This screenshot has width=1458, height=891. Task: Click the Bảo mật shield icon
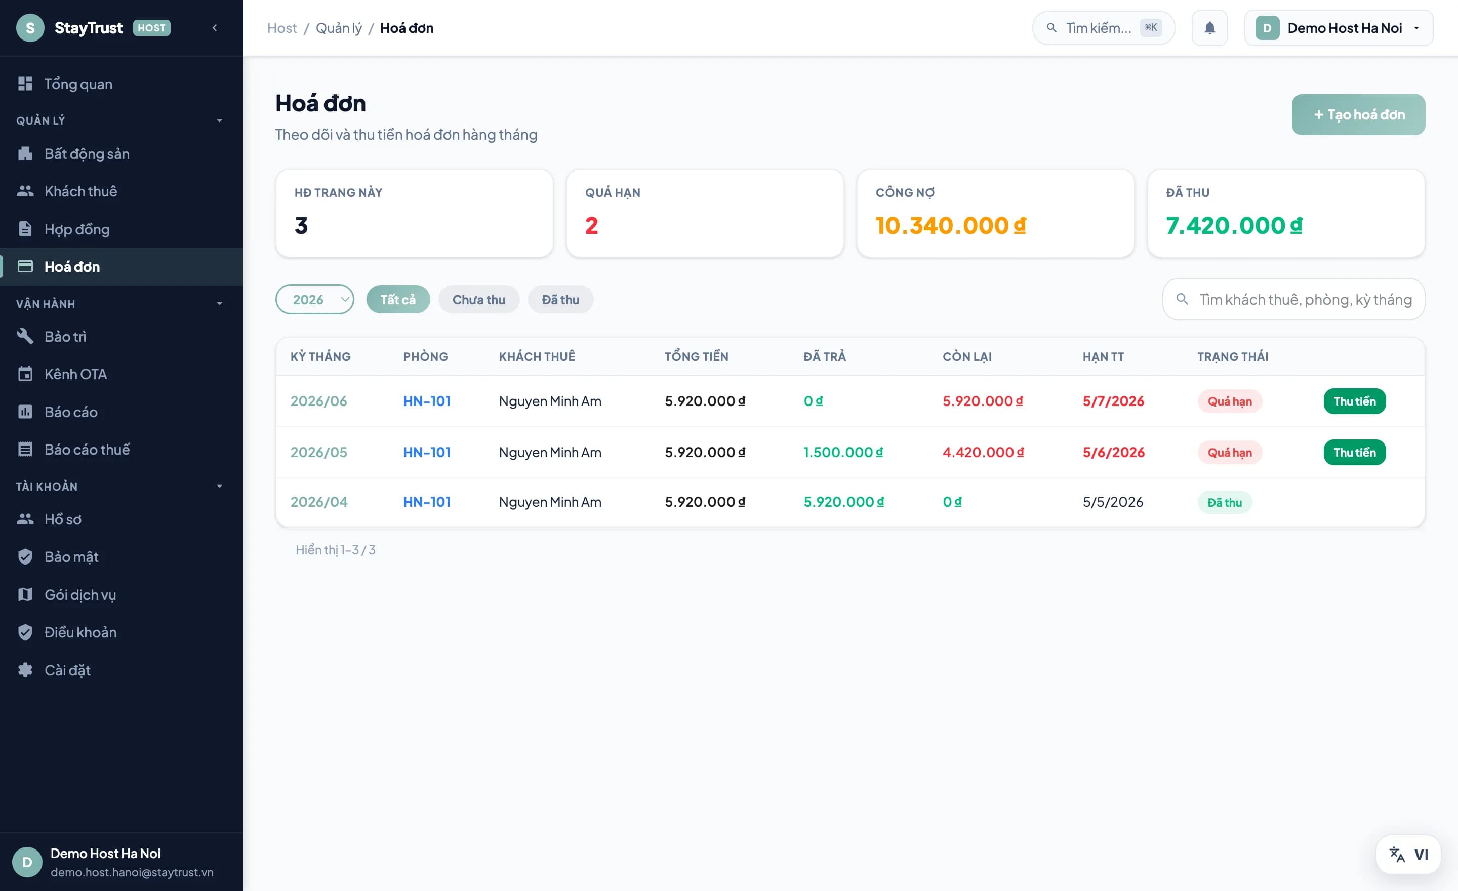tap(25, 557)
